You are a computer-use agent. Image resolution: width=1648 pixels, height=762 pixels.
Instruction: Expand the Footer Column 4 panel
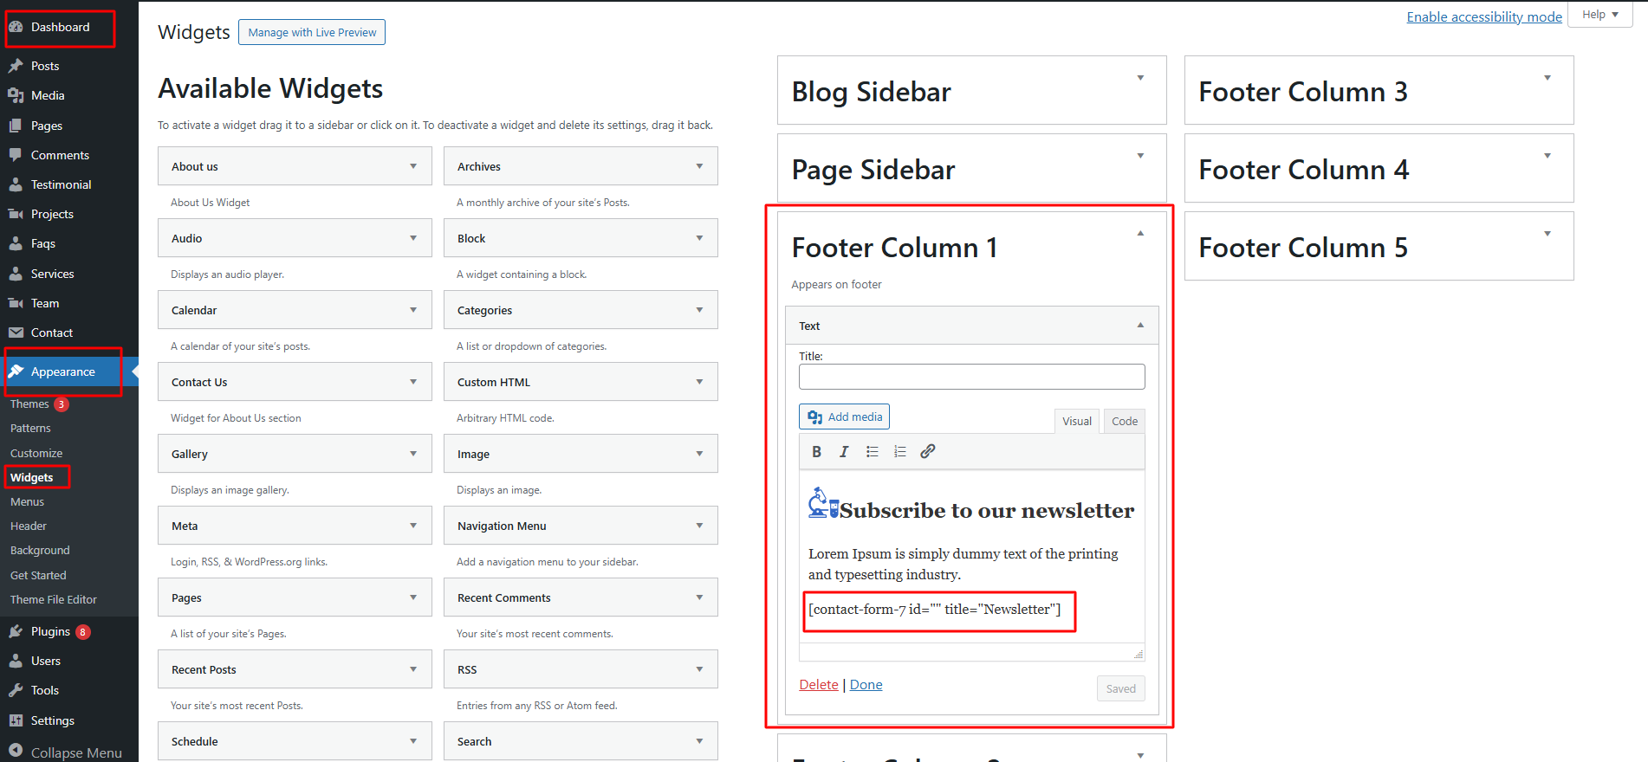[1547, 156]
